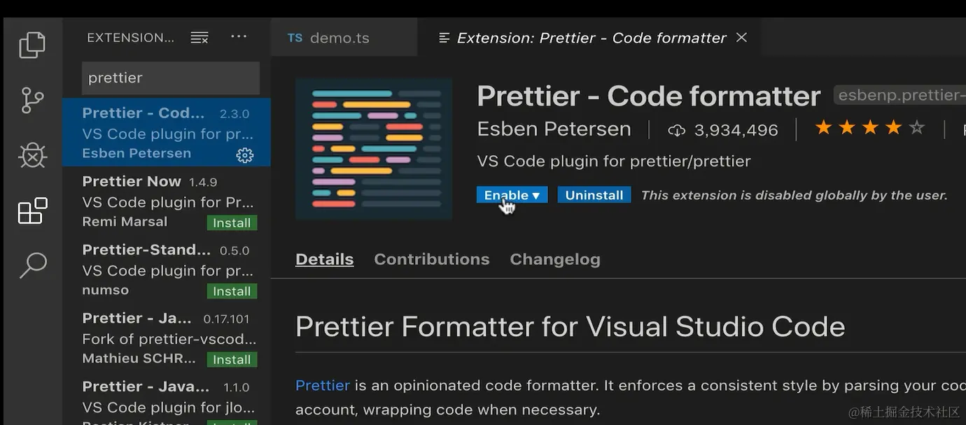
Task: Click Prettier gear manage icon
Action: pos(244,155)
